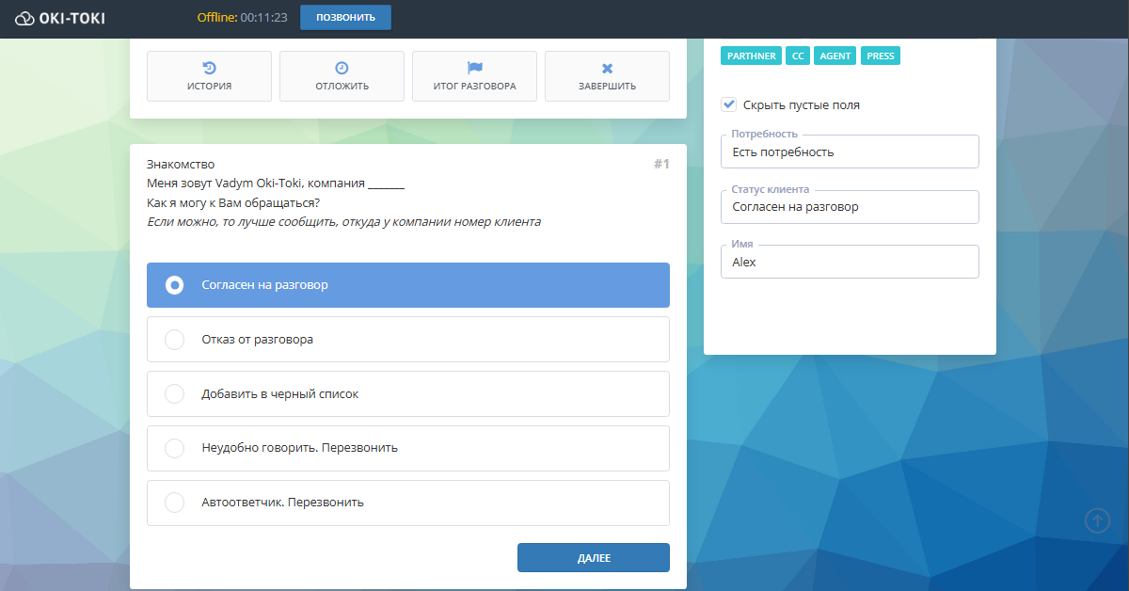
Task: Choose Автоответчик. Перезвонить option
Action: tap(408, 503)
